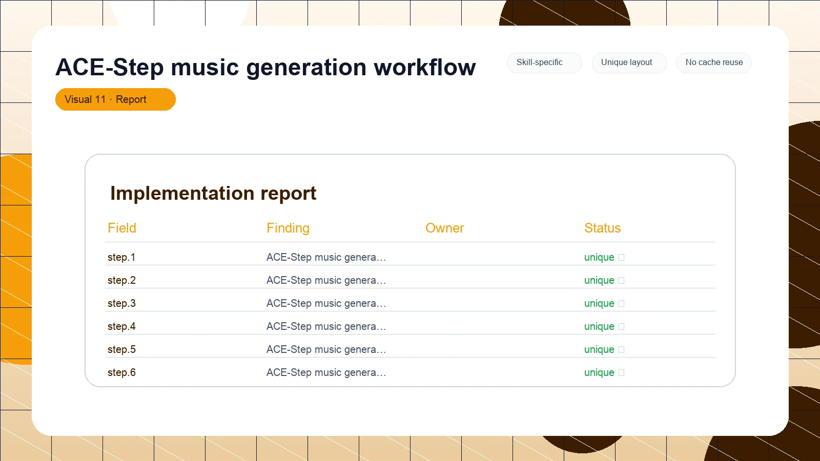Click the small box icon in step.1 status
Screen dimensions: 820x461
[622, 258]
